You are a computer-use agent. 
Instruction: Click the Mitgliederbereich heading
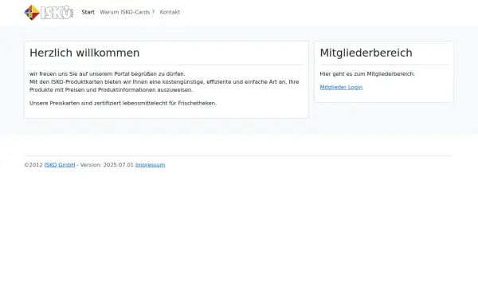[x=366, y=53]
